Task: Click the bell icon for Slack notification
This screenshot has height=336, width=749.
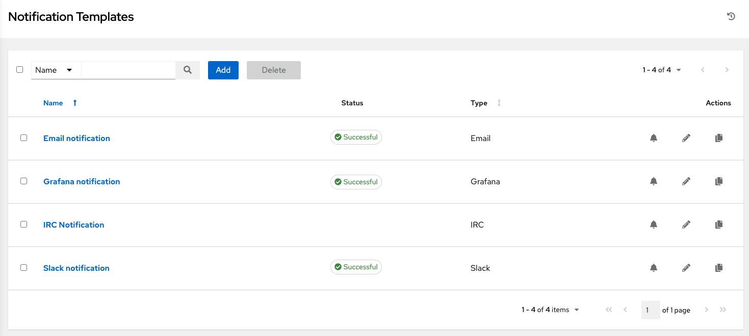Action: pyautogui.click(x=654, y=268)
